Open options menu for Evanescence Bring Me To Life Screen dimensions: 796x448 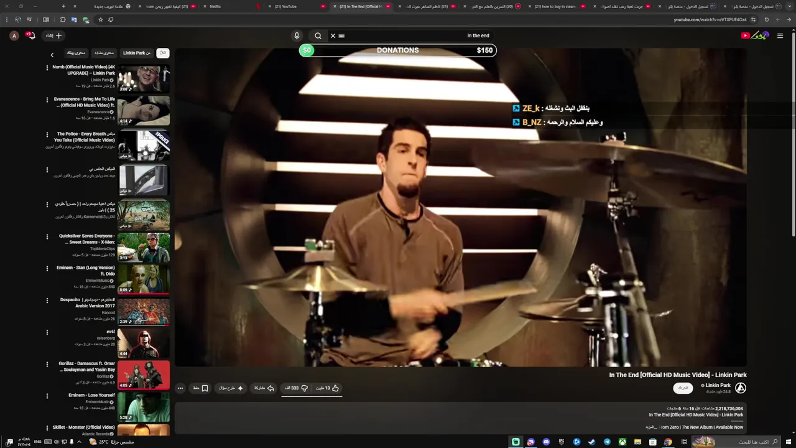(47, 100)
